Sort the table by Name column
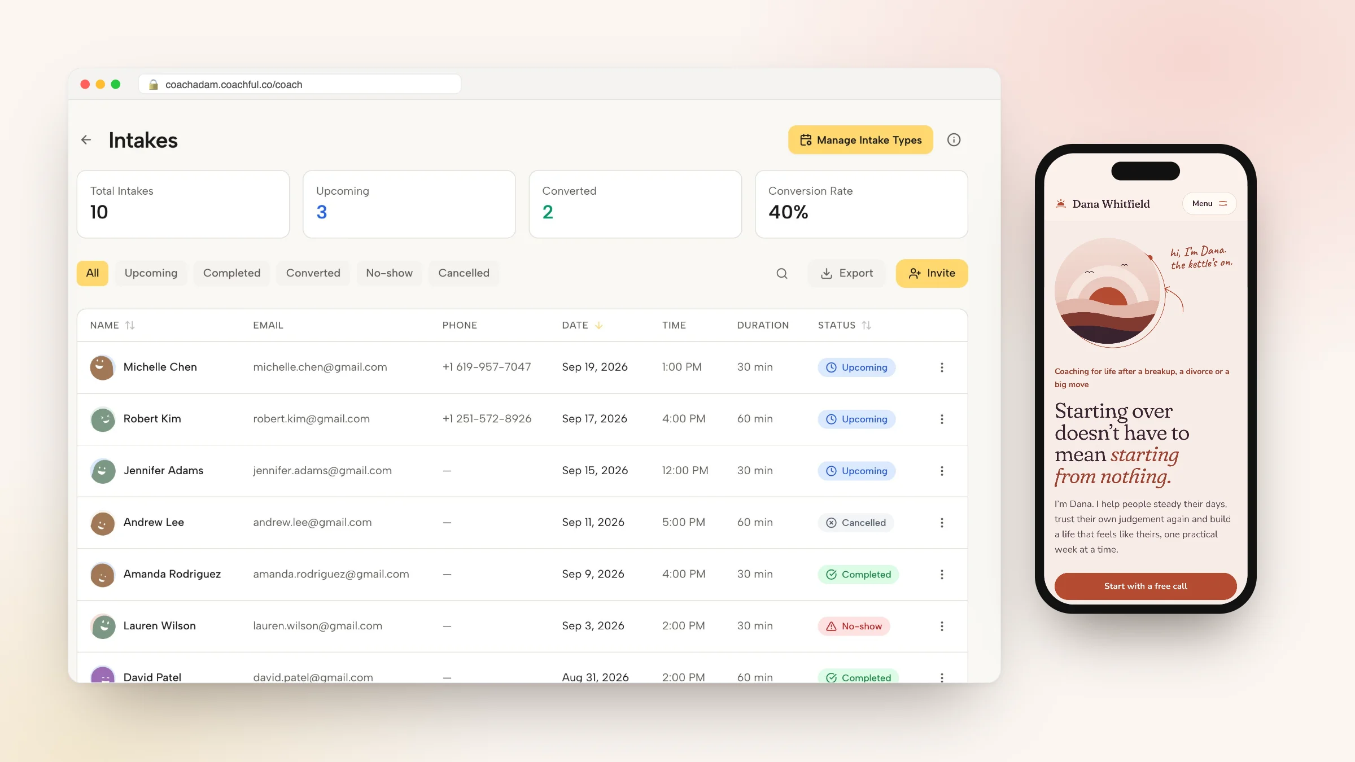Viewport: 1355px width, 762px height. (130, 325)
